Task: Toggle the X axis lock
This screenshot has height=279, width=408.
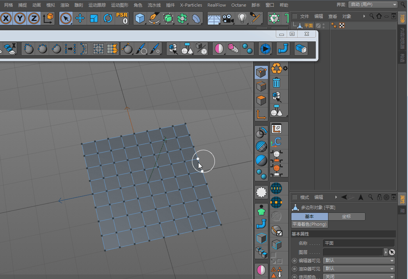Action: [x=6, y=18]
